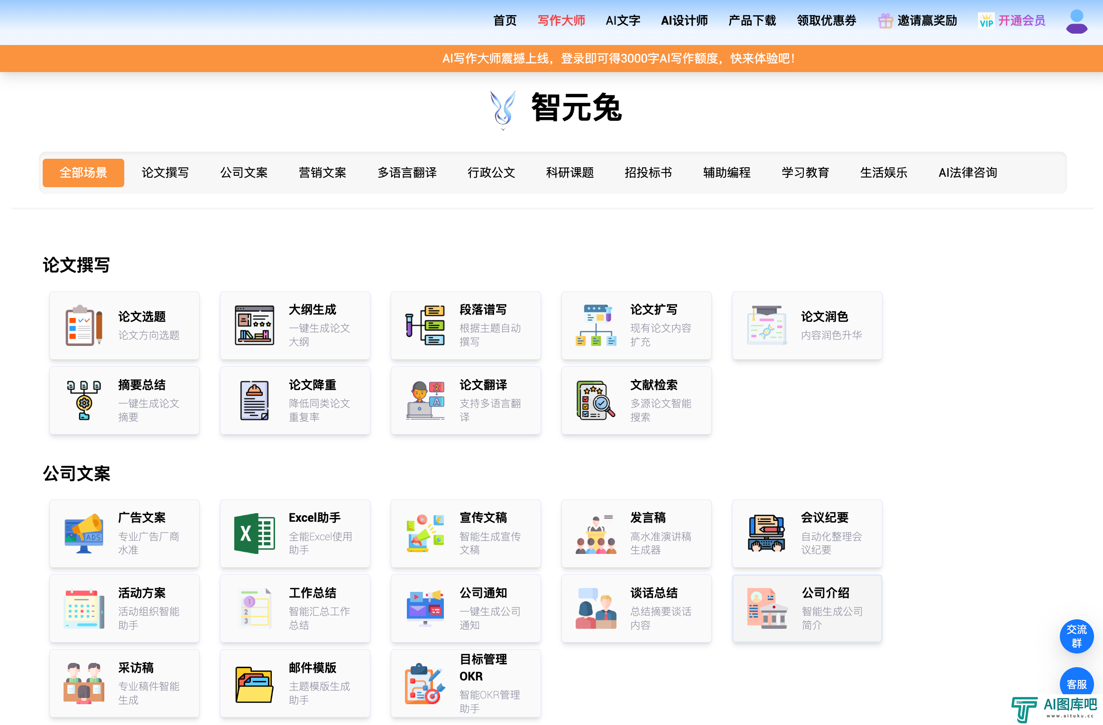Open the AI法律咨询 tab
Viewport: 1103px width, 725px height.
point(968,172)
